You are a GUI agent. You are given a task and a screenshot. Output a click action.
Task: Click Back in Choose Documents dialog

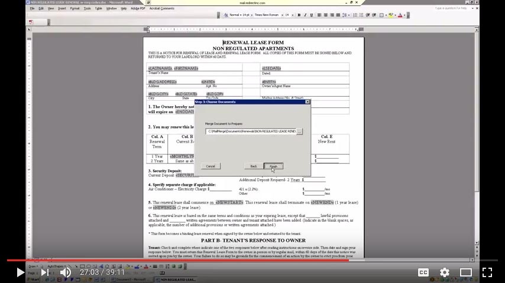254,166
